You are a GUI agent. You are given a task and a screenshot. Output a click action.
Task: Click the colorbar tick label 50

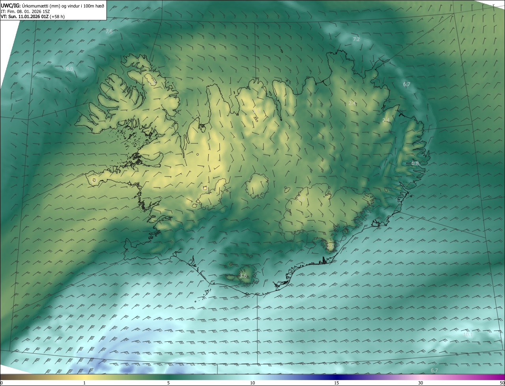[502, 383]
